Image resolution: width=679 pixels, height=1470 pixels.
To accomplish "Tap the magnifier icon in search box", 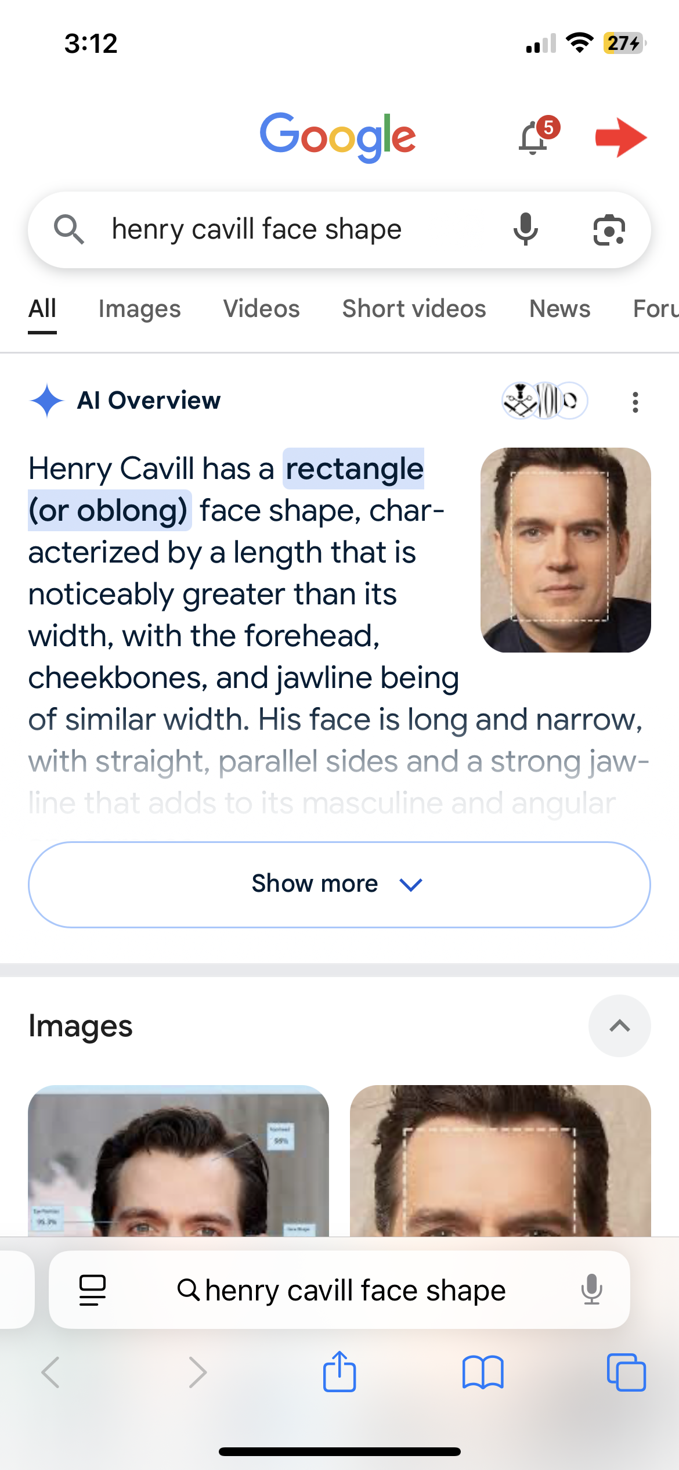I will coord(69,229).
